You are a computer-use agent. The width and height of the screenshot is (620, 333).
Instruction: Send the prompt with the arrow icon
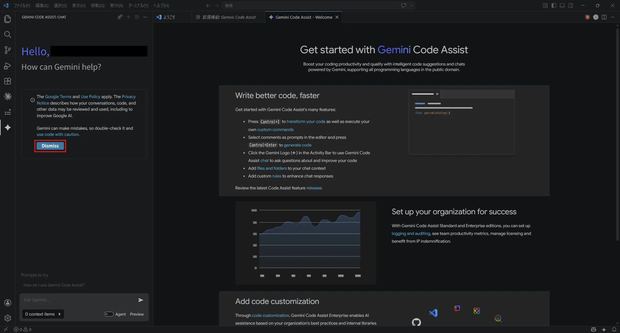140,300
